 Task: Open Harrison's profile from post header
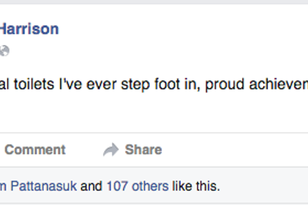click(29, 29)
